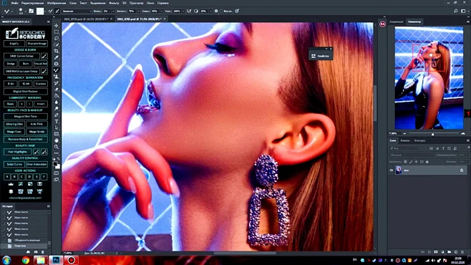Open the Файл menu
471x265 pixels.
pos(14,3)
